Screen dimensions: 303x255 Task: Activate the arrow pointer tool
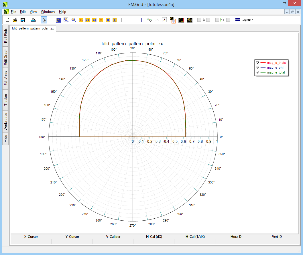point(44,20)
